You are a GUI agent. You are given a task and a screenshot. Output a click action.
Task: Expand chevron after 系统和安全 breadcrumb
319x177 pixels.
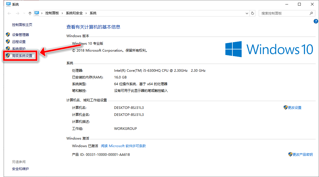[x=86, y=13]
